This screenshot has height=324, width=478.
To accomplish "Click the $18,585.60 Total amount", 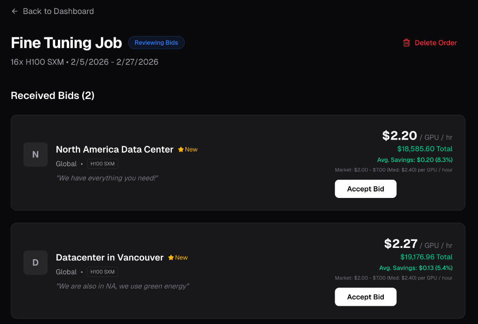I will tap(426, 149).
